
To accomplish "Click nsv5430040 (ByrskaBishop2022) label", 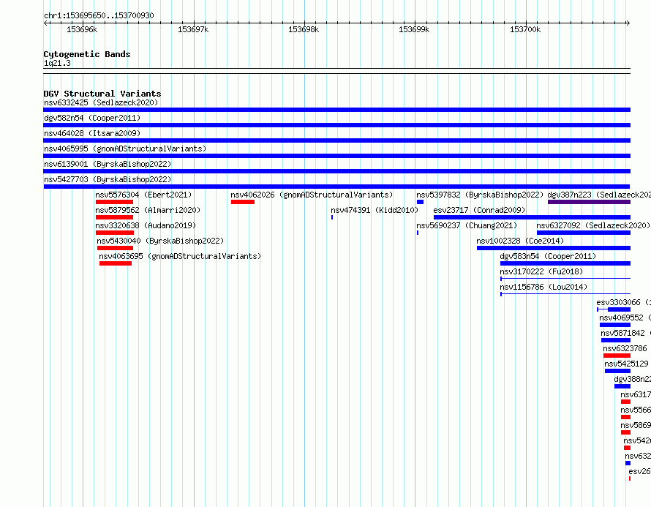I will point(160,241).
